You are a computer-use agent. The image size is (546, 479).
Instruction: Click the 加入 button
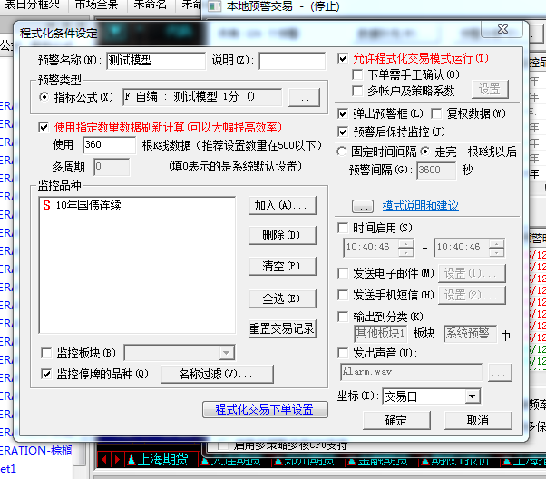(x=281, y=206)
